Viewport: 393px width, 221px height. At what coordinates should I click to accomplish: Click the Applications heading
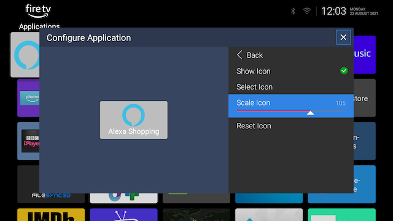pyautogui.click(x=39, y=26)
